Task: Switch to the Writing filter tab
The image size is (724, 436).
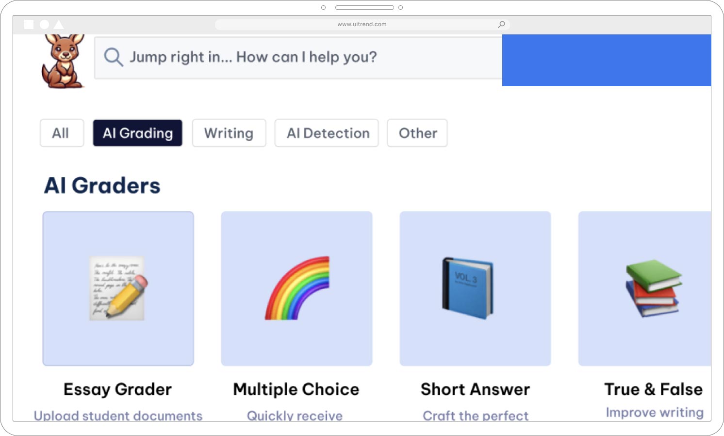Action: click(x=229, y=133)
